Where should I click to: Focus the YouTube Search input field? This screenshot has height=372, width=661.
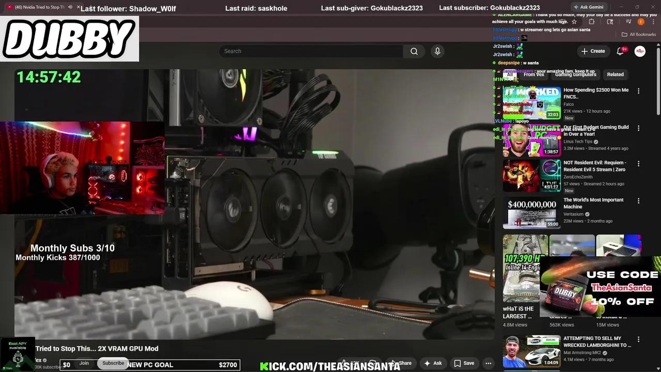click(311, 51)
